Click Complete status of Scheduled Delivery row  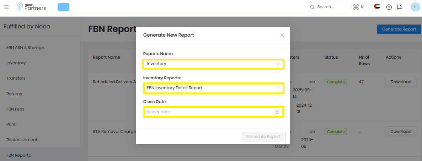pos(336,82)
